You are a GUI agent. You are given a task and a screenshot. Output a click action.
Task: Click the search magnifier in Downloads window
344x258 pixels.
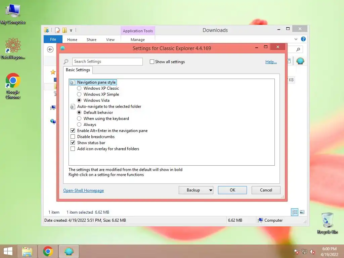pyautogui.click(x=298, y=49)
